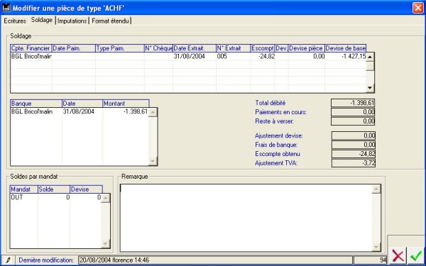This screenshot has width=426, height=266.
Task: Click the Solde column header
Action: point(54,189)
